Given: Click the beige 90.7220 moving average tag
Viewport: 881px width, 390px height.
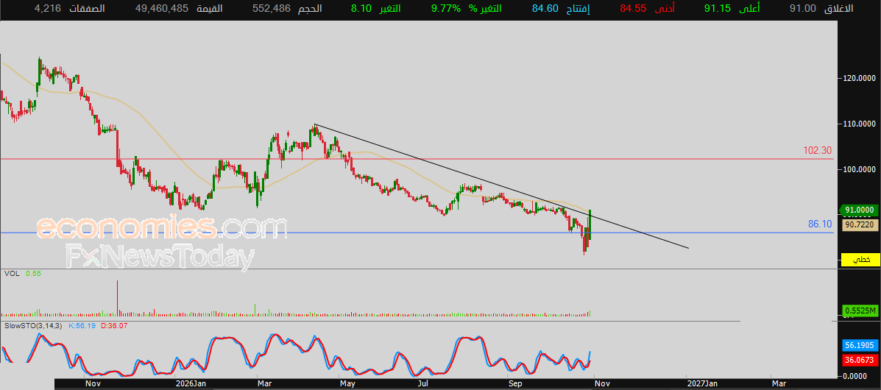Looking at the screenshot, I should 859,224.
